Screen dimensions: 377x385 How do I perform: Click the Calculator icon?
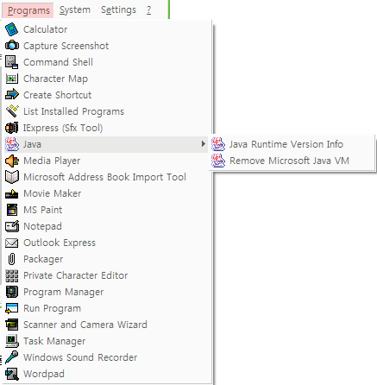click(12, 29)
